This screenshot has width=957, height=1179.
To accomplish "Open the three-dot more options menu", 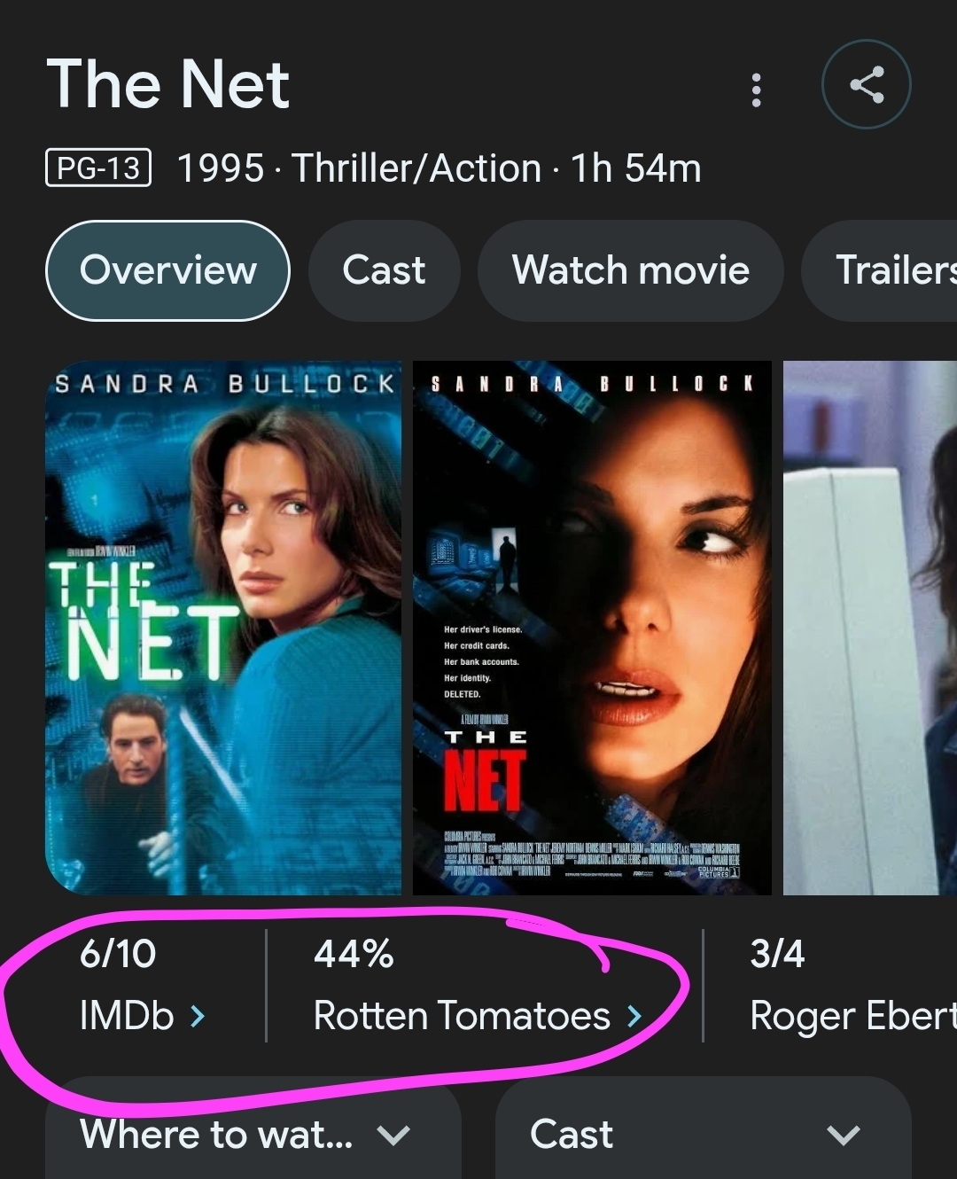I will pos(756,90).
